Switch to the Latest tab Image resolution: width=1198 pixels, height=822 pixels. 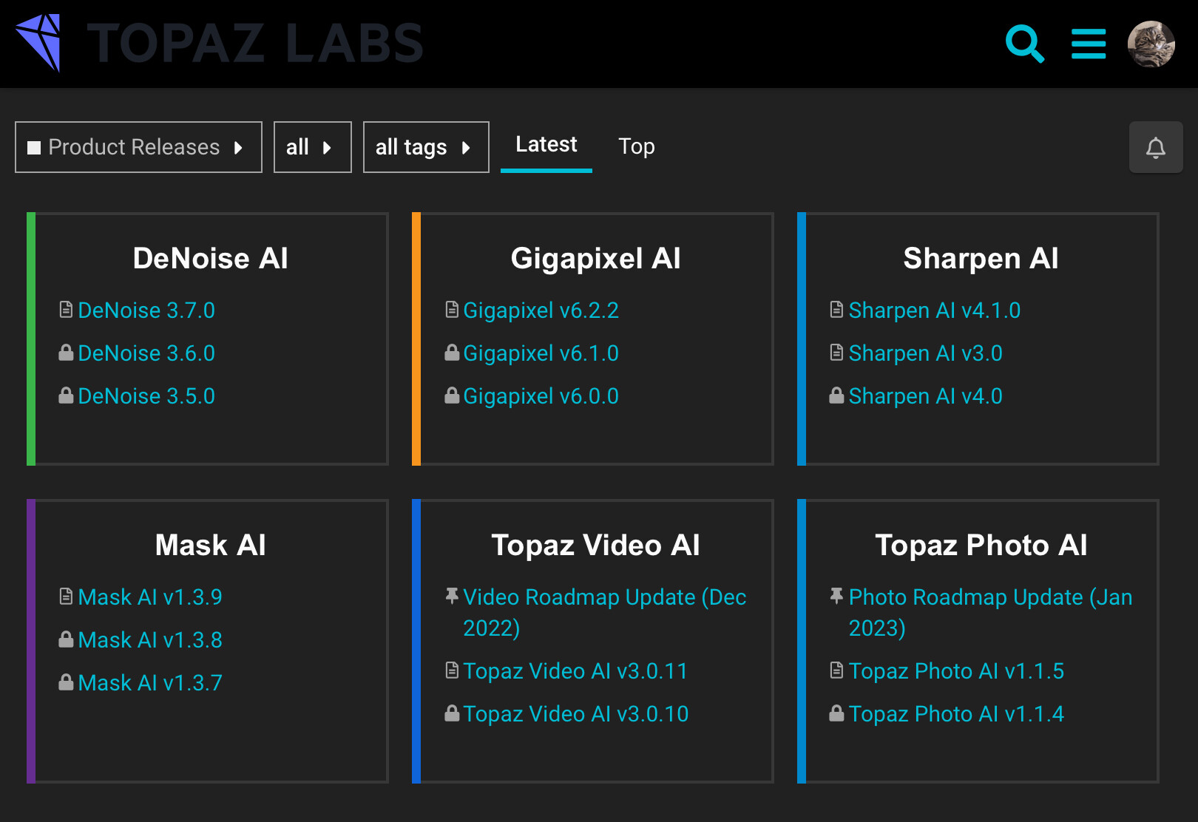(x=546, y=145)
